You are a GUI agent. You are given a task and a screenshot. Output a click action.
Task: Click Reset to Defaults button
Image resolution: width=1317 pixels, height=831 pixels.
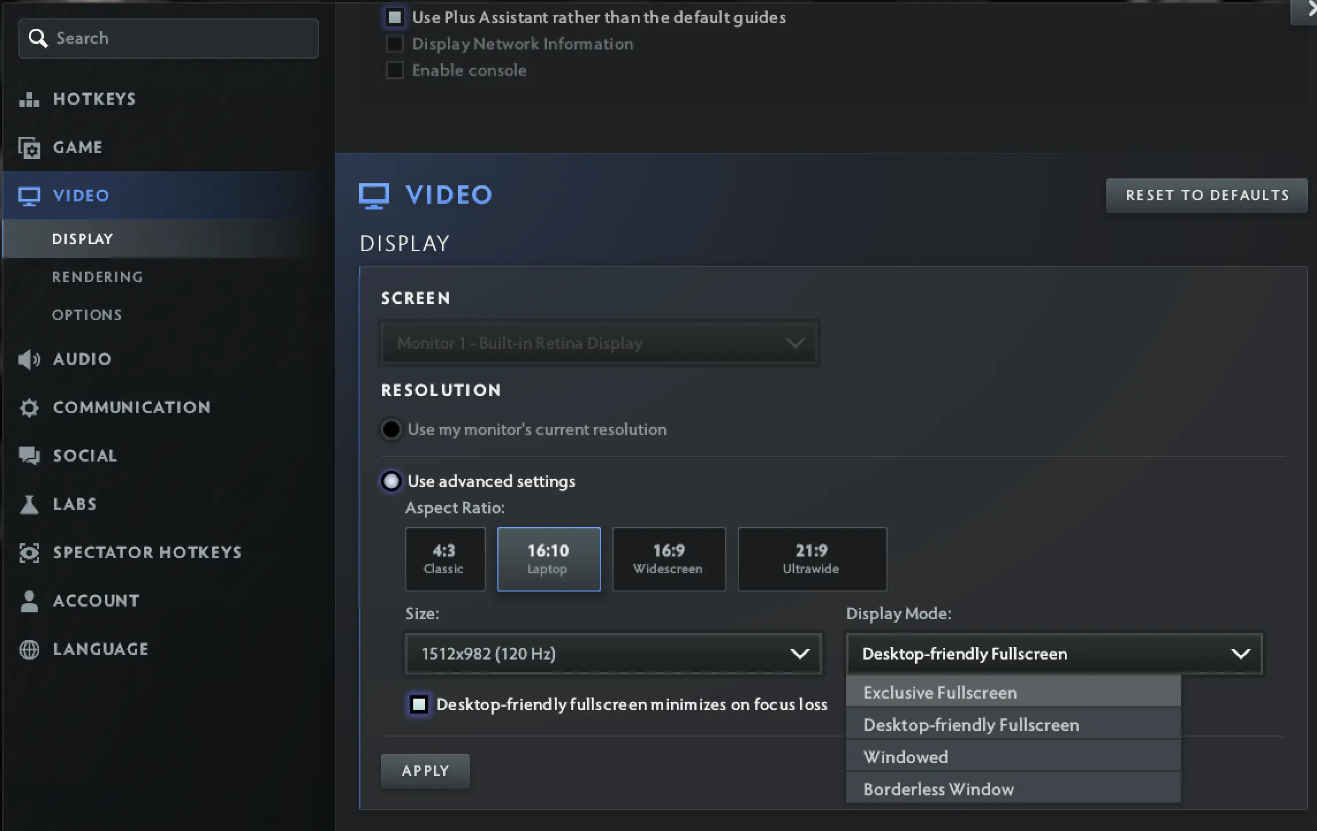(x=1207, y=196)
